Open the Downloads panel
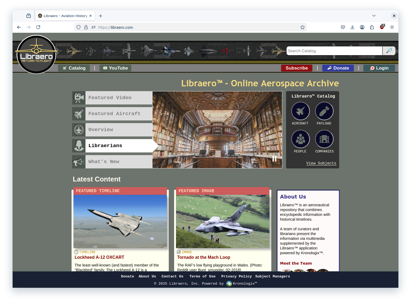The image size is (411, 303). point(353,27)
